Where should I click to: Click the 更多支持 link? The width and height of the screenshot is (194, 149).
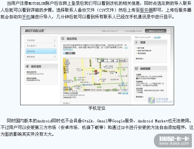(x=140, y=59)
